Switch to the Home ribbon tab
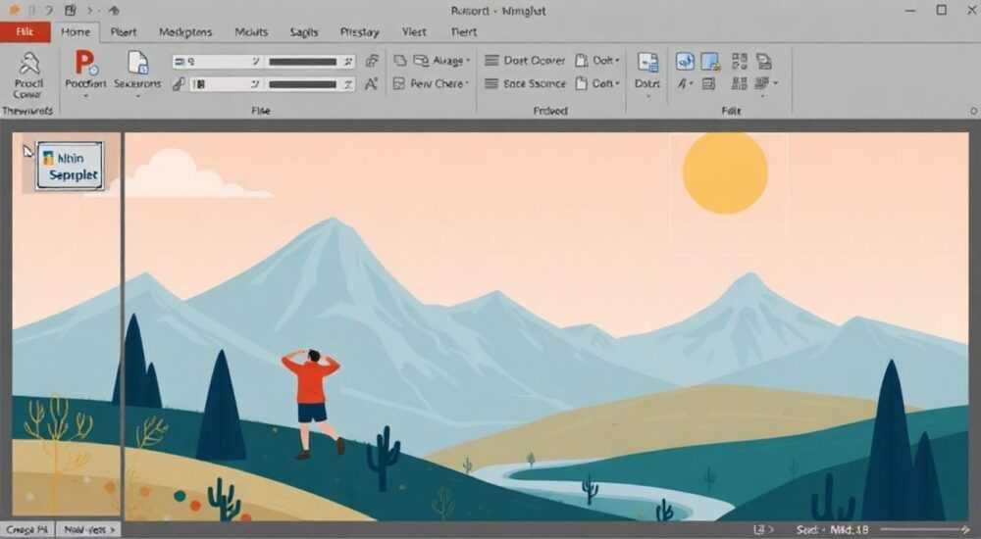This screenshot has height=539, width=981. coord(76,32)
